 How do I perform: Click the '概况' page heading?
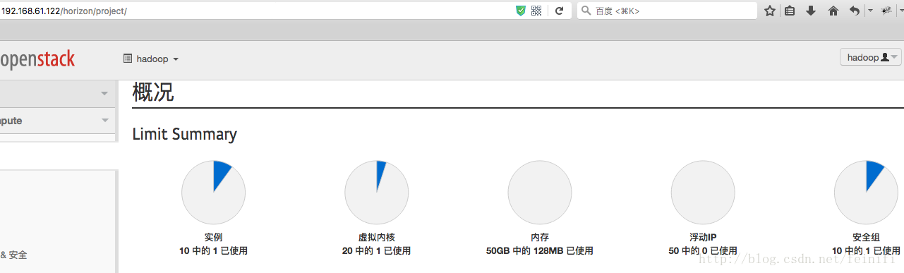point(153,92)
